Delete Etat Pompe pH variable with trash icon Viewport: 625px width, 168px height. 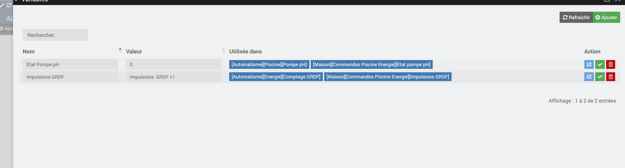pos(611,64)
